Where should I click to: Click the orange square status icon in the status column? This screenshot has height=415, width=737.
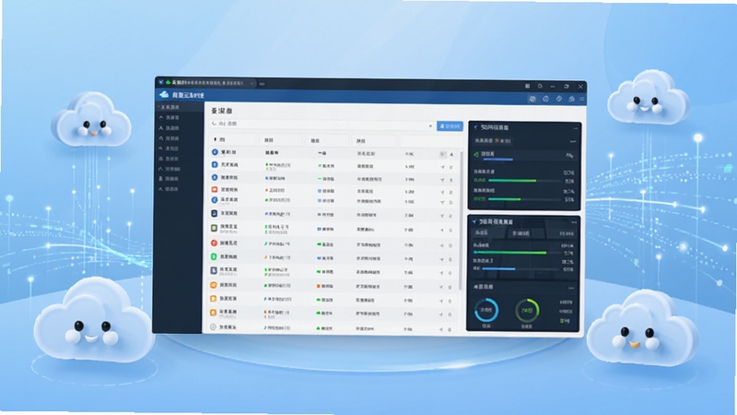319,286
